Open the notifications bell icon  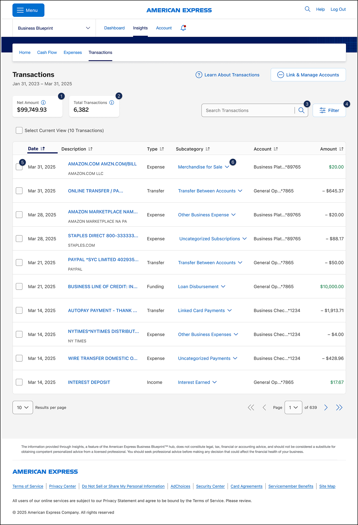[x=183, y=28]
